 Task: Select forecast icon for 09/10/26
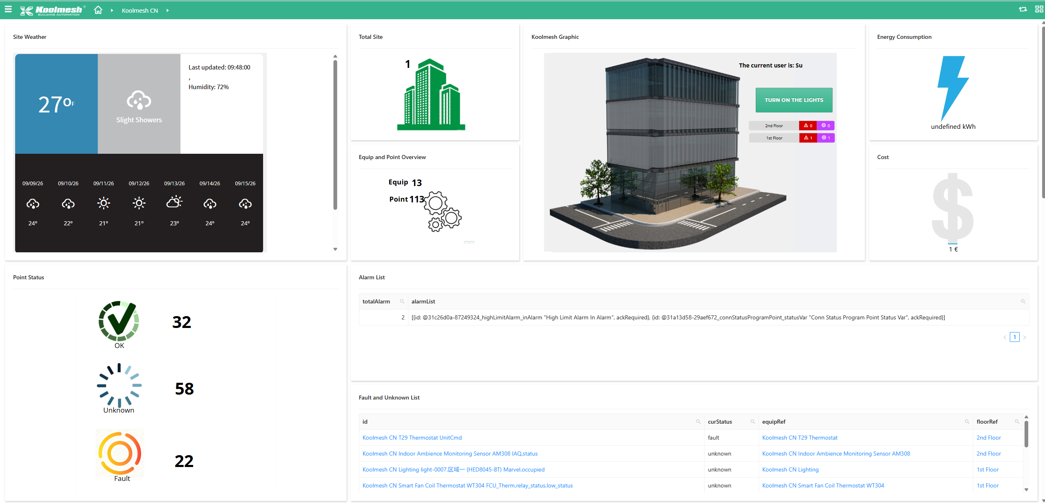(x=68, y=203)
